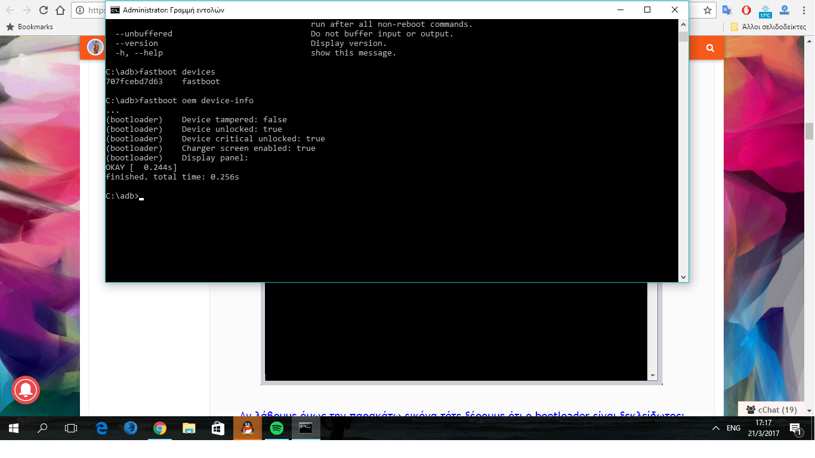Click the Chrome back arrow
Screen dimensions: 815x458
click(10, 10)
